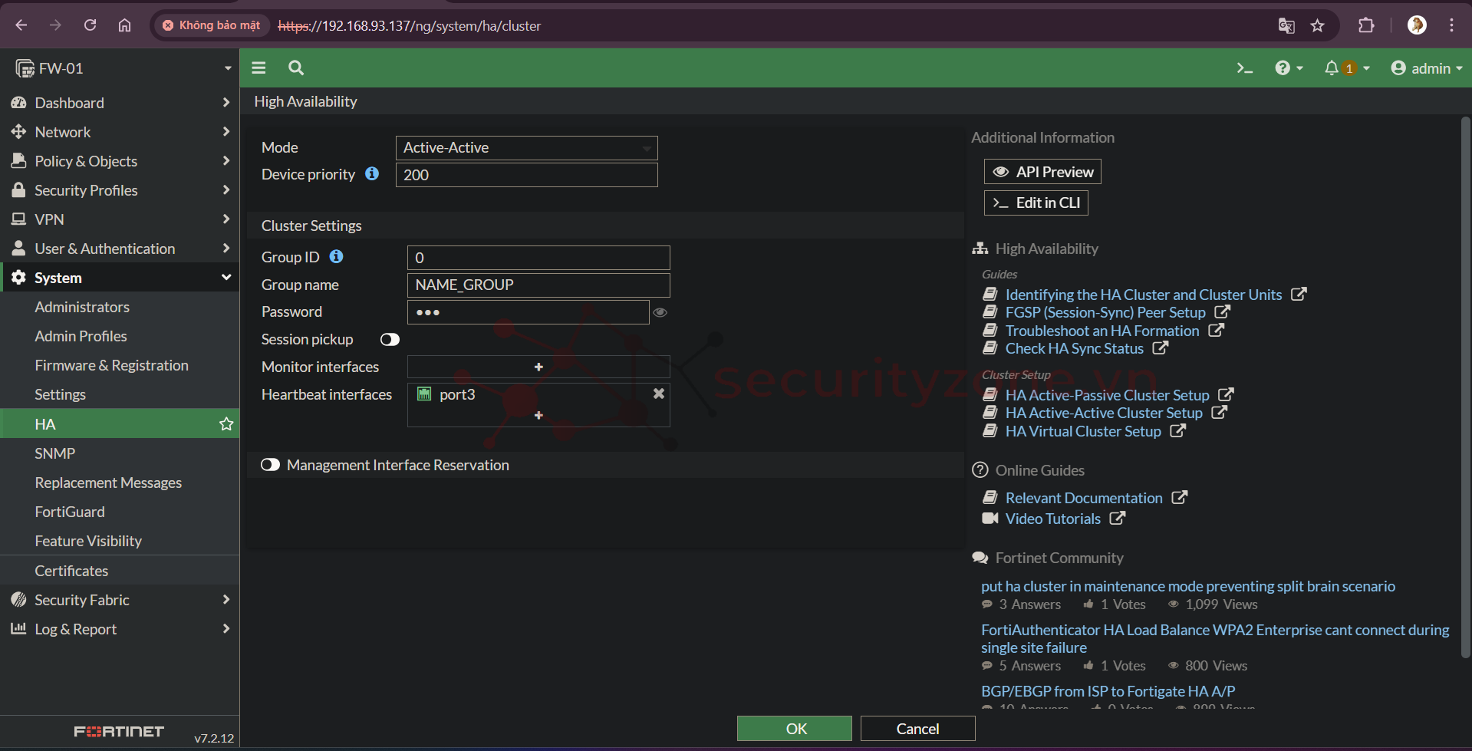
Task: Enable the Session pickup toggle
Action: pos(390,340)
